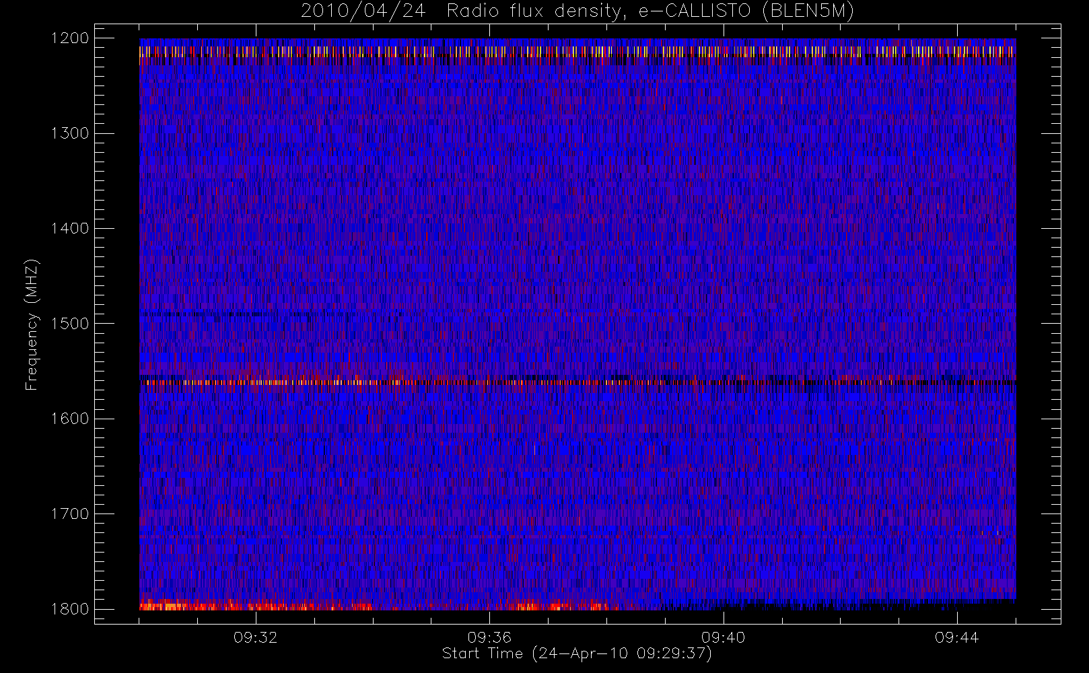Select the 1200 frequency tick label
This screenshot has width=1089, height=673.
(71, 38)
